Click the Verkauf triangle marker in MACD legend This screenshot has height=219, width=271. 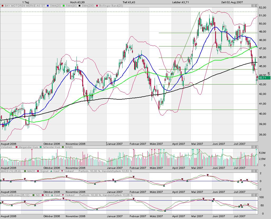click(x=62, y=171)
